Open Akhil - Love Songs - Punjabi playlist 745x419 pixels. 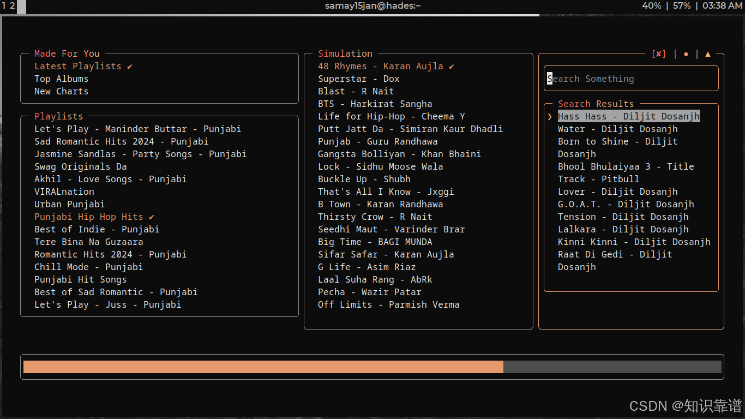click(111, 179)
